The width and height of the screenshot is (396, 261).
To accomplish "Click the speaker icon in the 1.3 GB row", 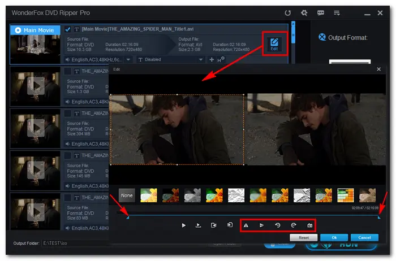I will click(x=67, y=102).
